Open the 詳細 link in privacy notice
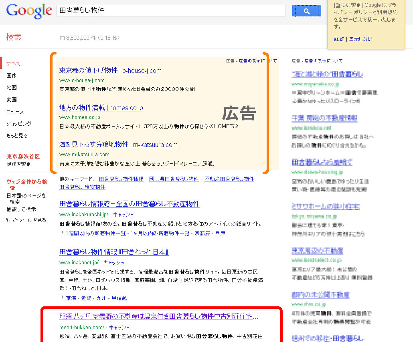This screenshot has height=342, width=413. [339, 39]
